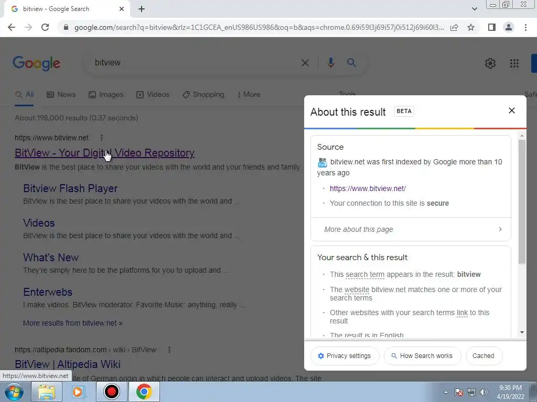Open the red record taskbar app
The image size is (537, 402).
(x=111, y=392)
